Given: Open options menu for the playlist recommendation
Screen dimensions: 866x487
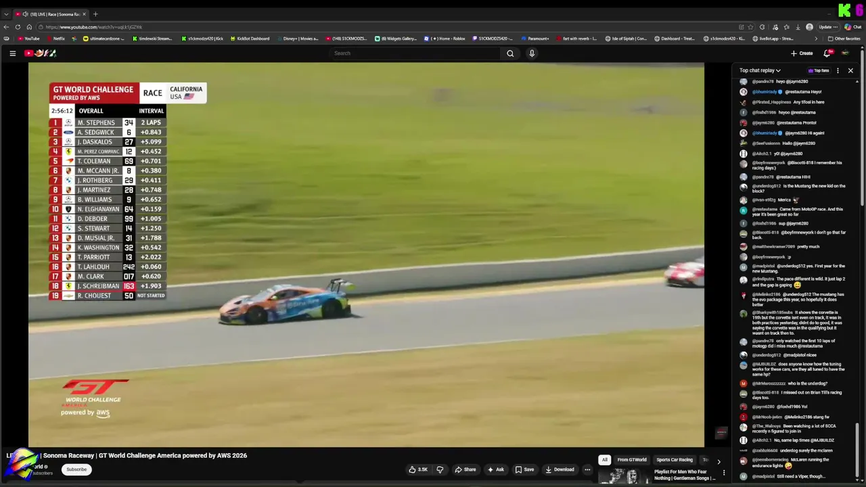Looking at the screenshot, I should pyautogui.click(x=724, y=473).
